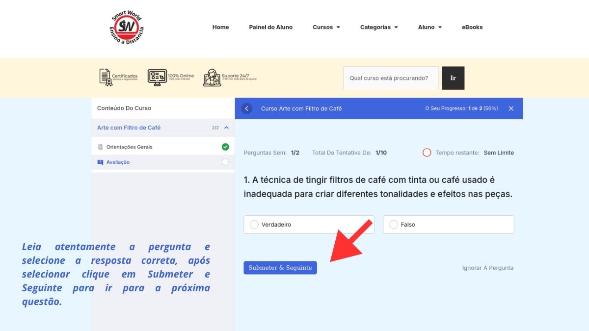Screen dimensions: 589x331
Task: Open the Aluno dropdown menu
Action: click(x=429, y=27)
